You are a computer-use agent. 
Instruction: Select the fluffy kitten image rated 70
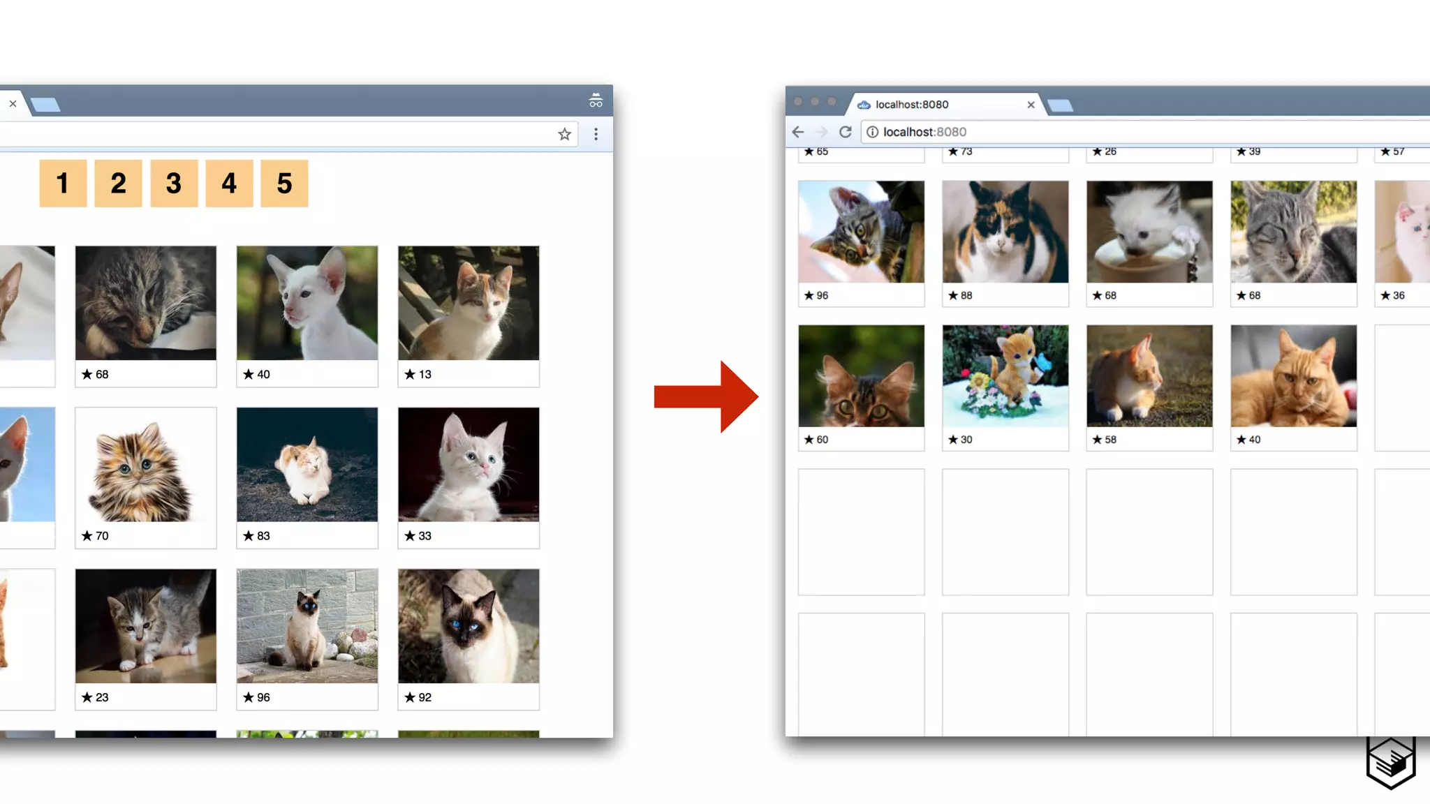click(x=146, y=465)
